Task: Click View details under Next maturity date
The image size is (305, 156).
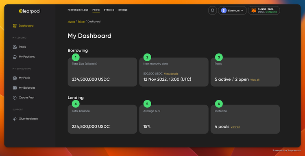Action: (171, 74)
